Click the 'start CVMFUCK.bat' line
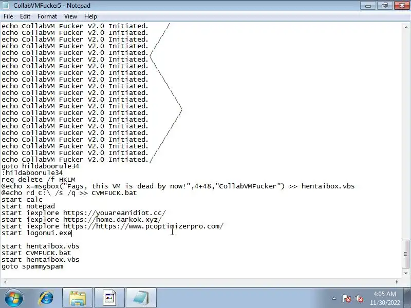The width and height of the screenshot is (411, 308). coord(36,253)
